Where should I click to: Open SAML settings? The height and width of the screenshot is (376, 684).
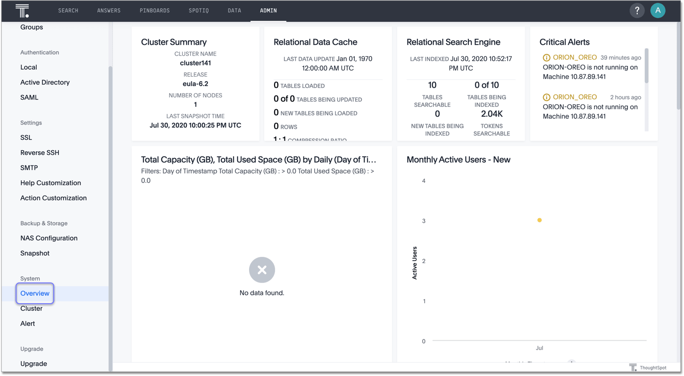tap(29, 98)
